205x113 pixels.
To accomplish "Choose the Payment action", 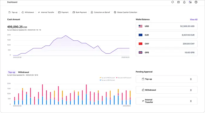I will click(x=63, y=12).
